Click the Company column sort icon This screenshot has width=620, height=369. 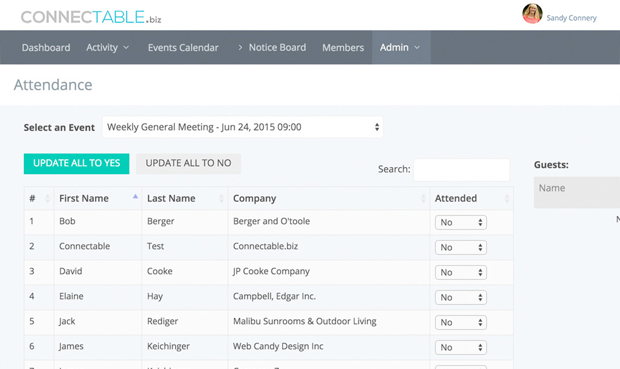coord(424,199)
